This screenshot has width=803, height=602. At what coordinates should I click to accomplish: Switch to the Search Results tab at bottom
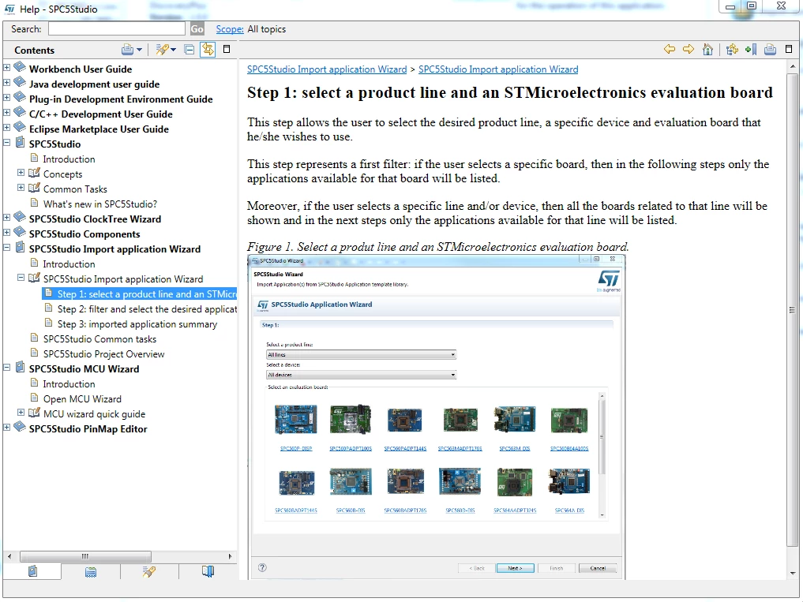click(149, 571)
